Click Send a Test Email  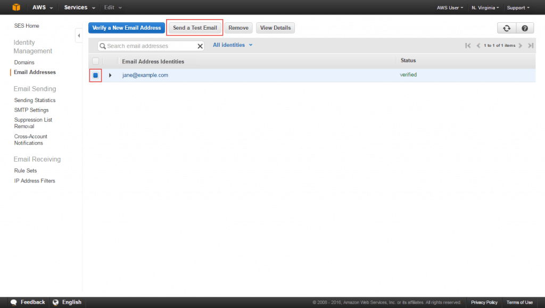(x=196, y=27)
